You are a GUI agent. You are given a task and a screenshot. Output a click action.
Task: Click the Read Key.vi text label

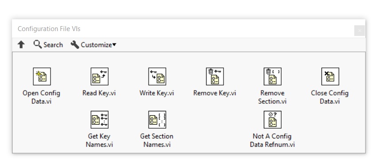click(x=99, y=93)
